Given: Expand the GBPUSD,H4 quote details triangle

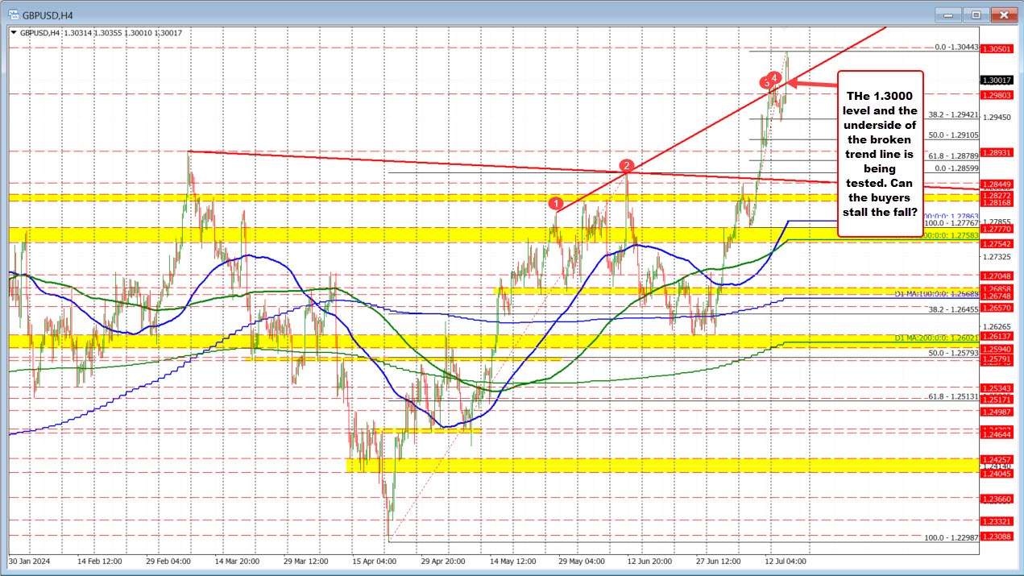Looking at the screenshot, I should [x=13, y=32].
